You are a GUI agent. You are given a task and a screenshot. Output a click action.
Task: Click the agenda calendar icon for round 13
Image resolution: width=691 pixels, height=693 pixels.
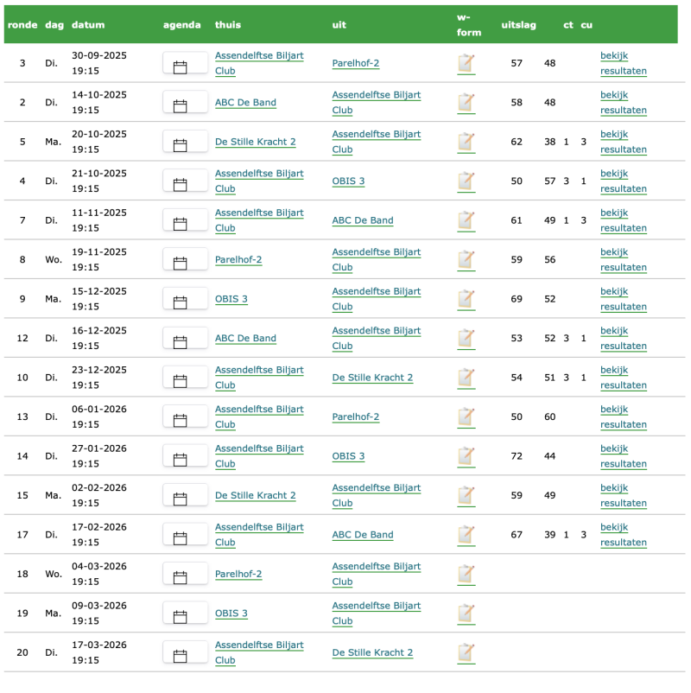(181, 421)
